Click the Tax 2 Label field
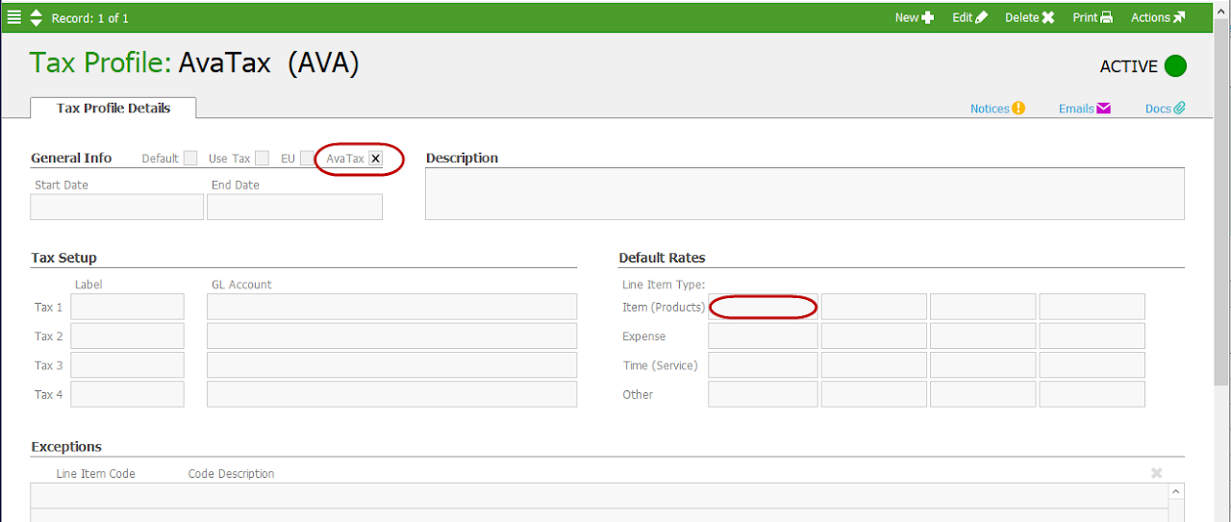Viewport: 1231px width, 522px height. click(127, 336)
